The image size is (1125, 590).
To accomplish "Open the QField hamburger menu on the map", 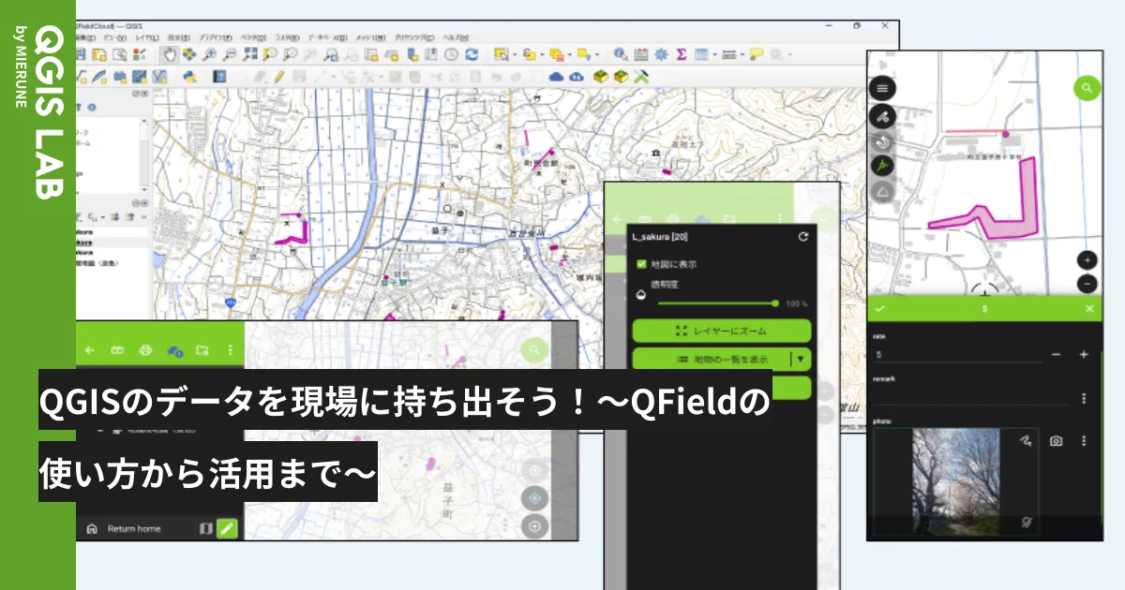I will [881, 88].
